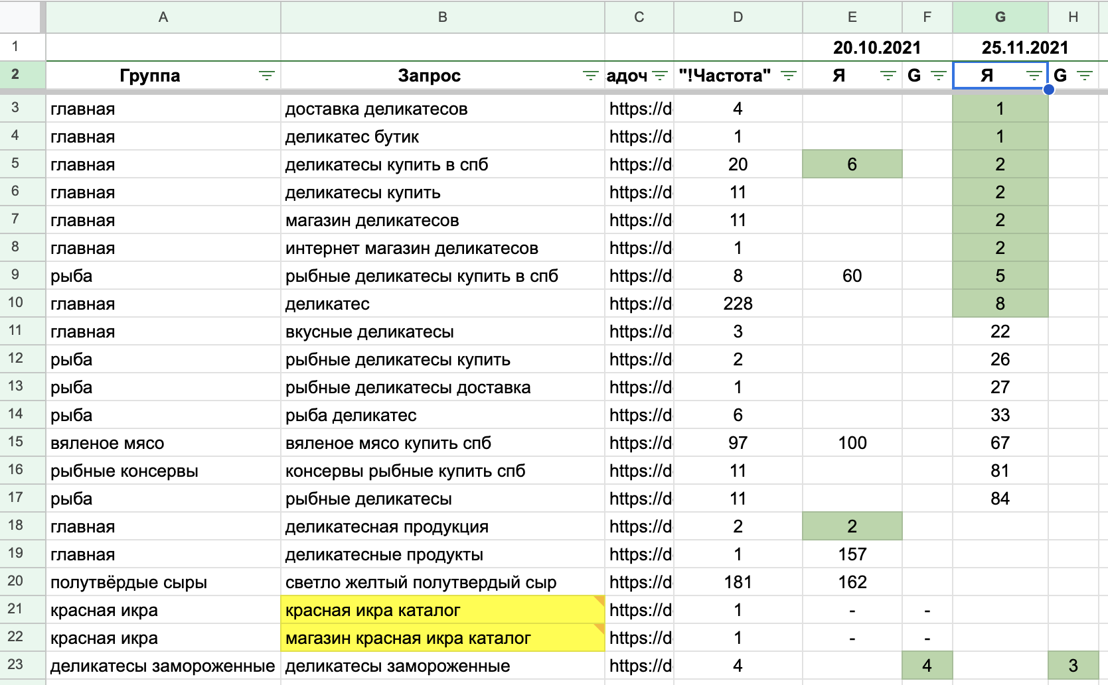This screenshot has height=685, width=1108.
Task: Select column F header
Action: click(927, 17)
